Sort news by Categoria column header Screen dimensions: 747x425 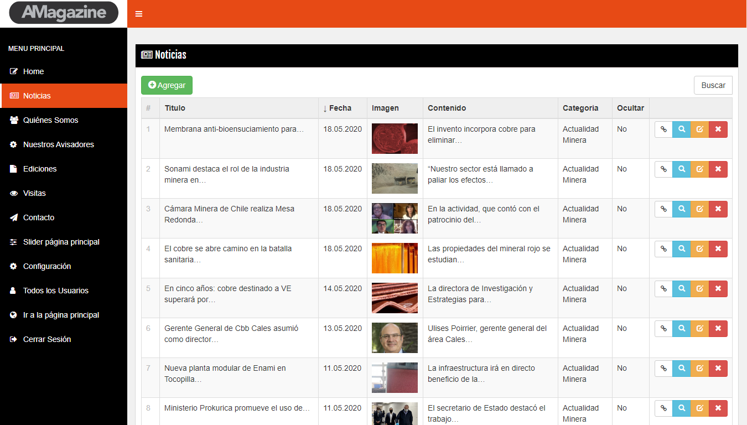tap(580, 108)
